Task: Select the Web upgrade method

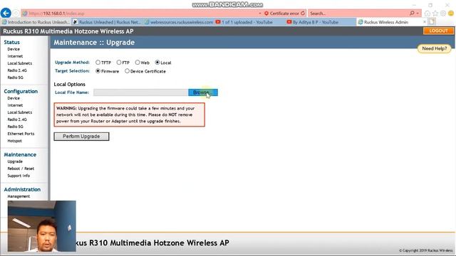Action: (138, 63)
